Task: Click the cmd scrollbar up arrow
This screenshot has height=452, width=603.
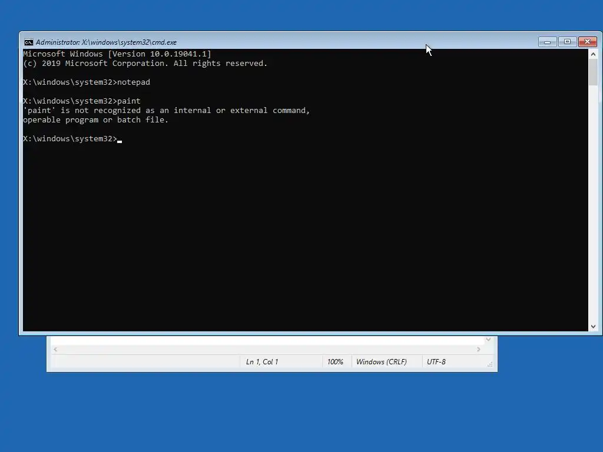Action: click(x=593, y=54)
